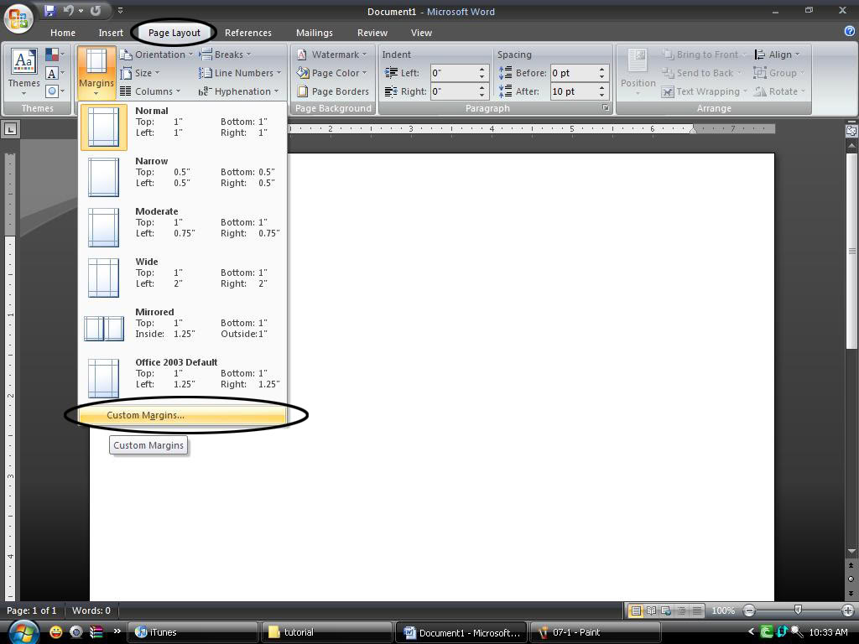Open Page Borders dialog

(332, 91)
